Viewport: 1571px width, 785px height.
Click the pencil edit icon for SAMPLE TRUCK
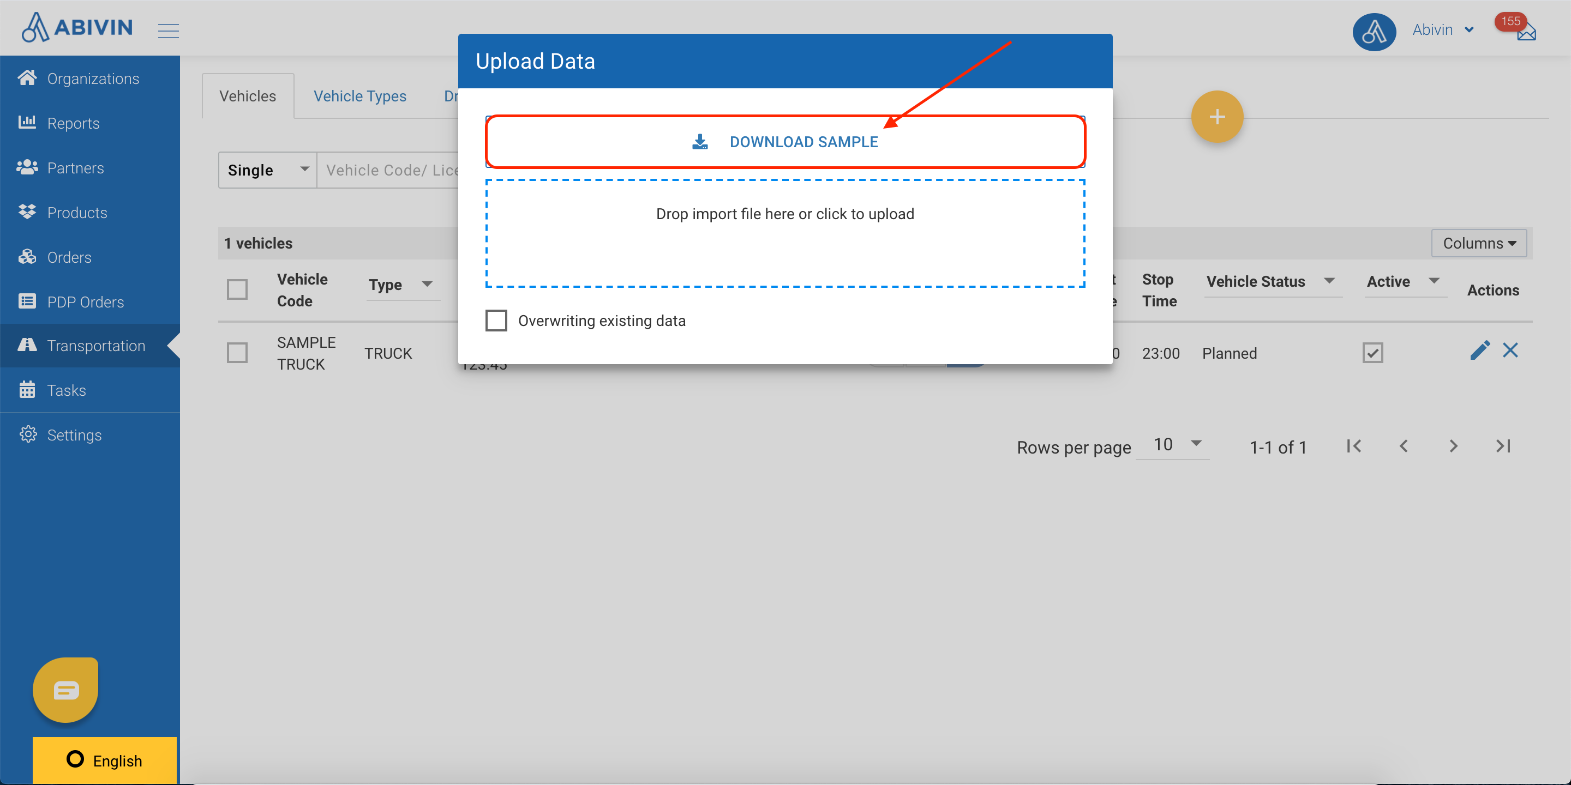(1479, 351)
